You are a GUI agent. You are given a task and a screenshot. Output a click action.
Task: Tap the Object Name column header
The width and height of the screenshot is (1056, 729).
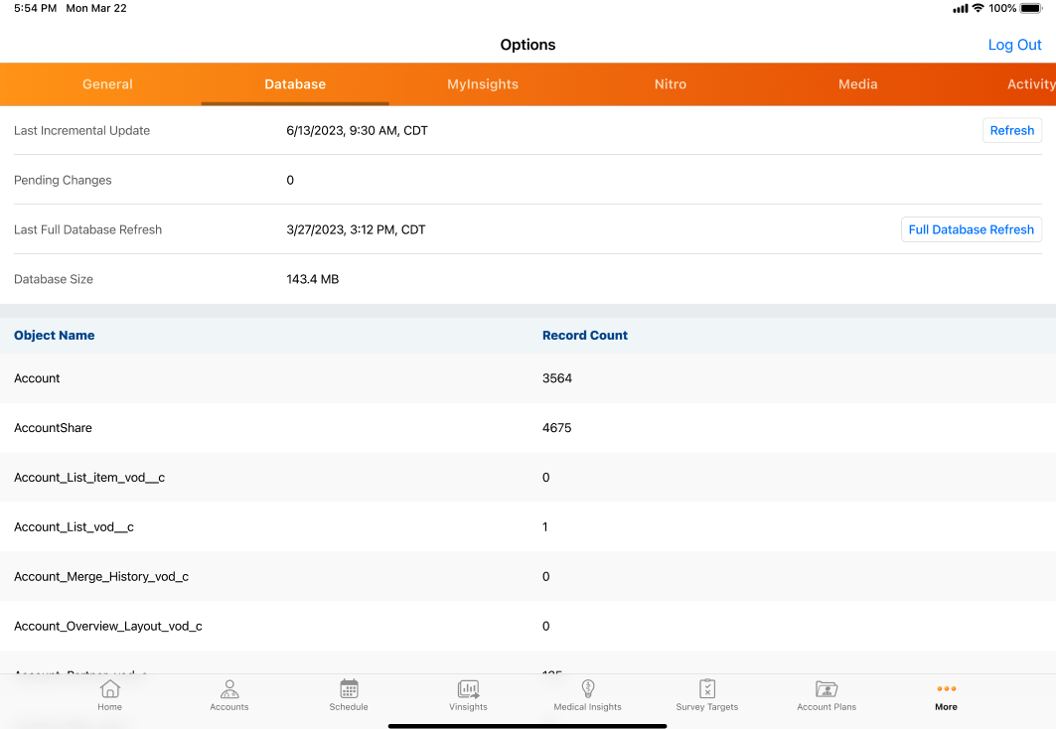[55, 336]
